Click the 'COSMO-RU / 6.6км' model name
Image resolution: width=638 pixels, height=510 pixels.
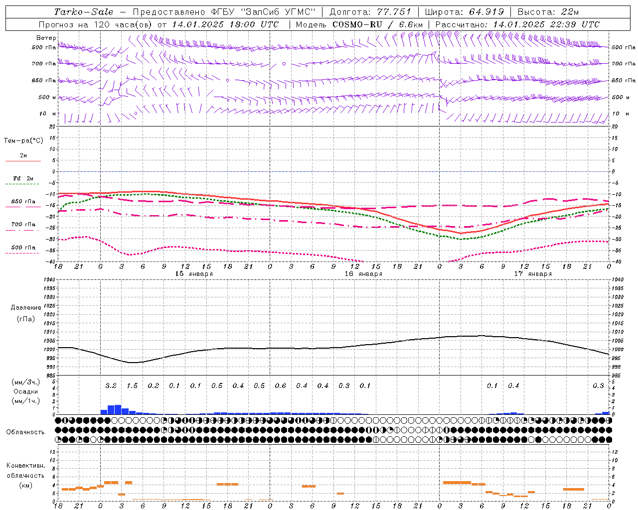pos(377,24)
